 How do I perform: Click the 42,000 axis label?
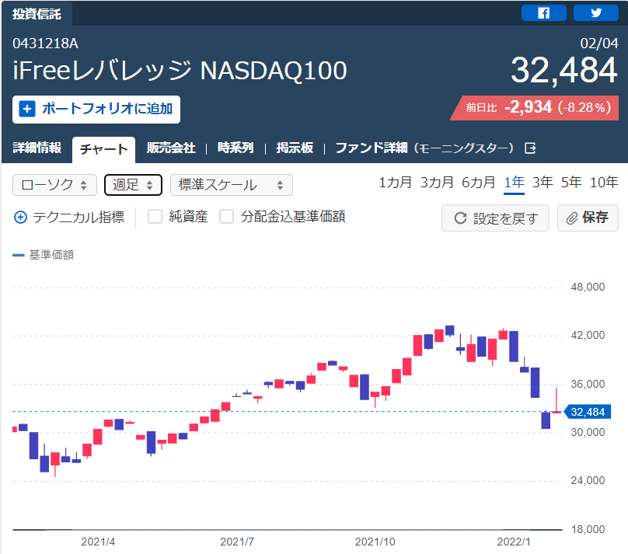(x=588, y=336)
